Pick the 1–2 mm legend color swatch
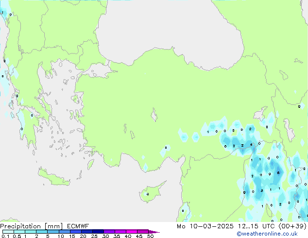The width and height of the screenshot is (308, 238). point(31,232)
